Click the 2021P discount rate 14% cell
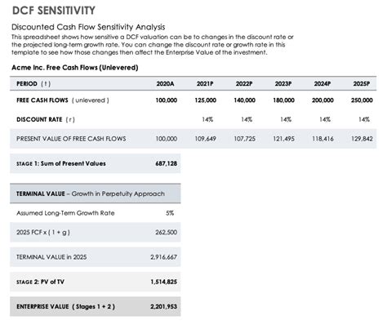 (207, 119)
